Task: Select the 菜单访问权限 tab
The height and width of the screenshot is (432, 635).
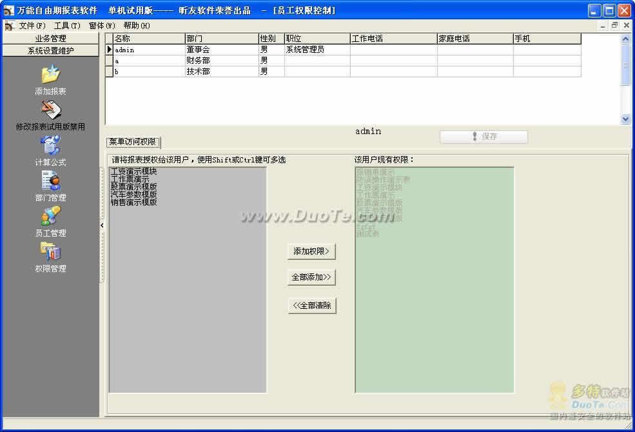Action: (x=133, y=142)
